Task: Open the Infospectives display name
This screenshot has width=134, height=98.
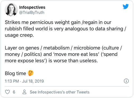Action: pyautogui.click(x=32, y=7)
